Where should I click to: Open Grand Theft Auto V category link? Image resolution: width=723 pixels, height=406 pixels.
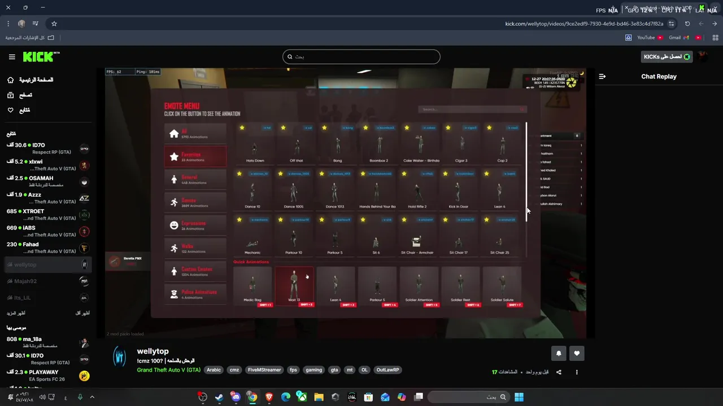coord(168,370)
